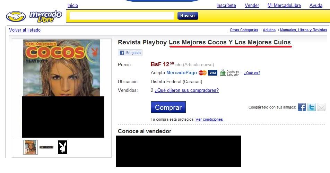This screenshot has height=173, width=330.
Task: Click the Depósito Bancario bank icon
Action: pyautogui.click(x=223, y=72)
